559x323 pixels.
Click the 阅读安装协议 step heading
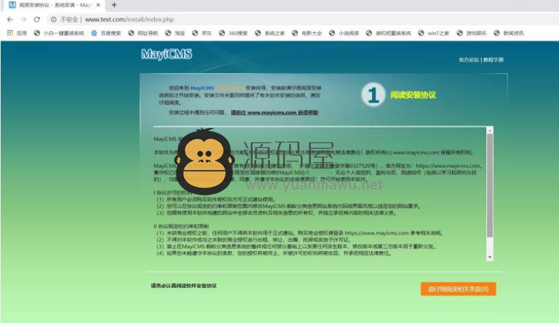tap(413, 95)
